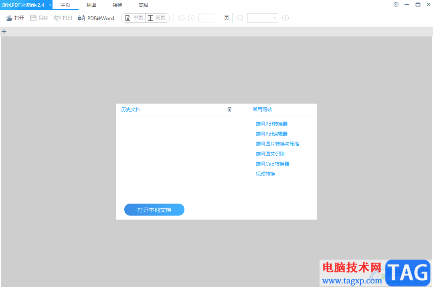This screenshot has width=433, height=288.
Task: Open the 主页 tab
Action: (x=65, y=5)
